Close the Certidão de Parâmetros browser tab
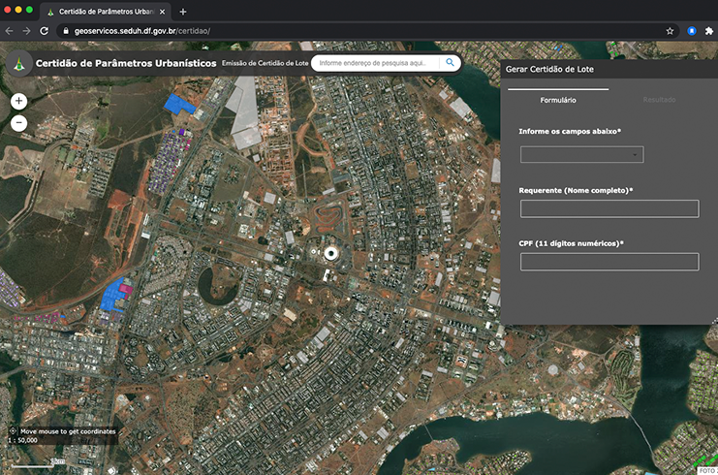This screenshot has height=475, width=718. pyautogui.click(x=163, y=12)
